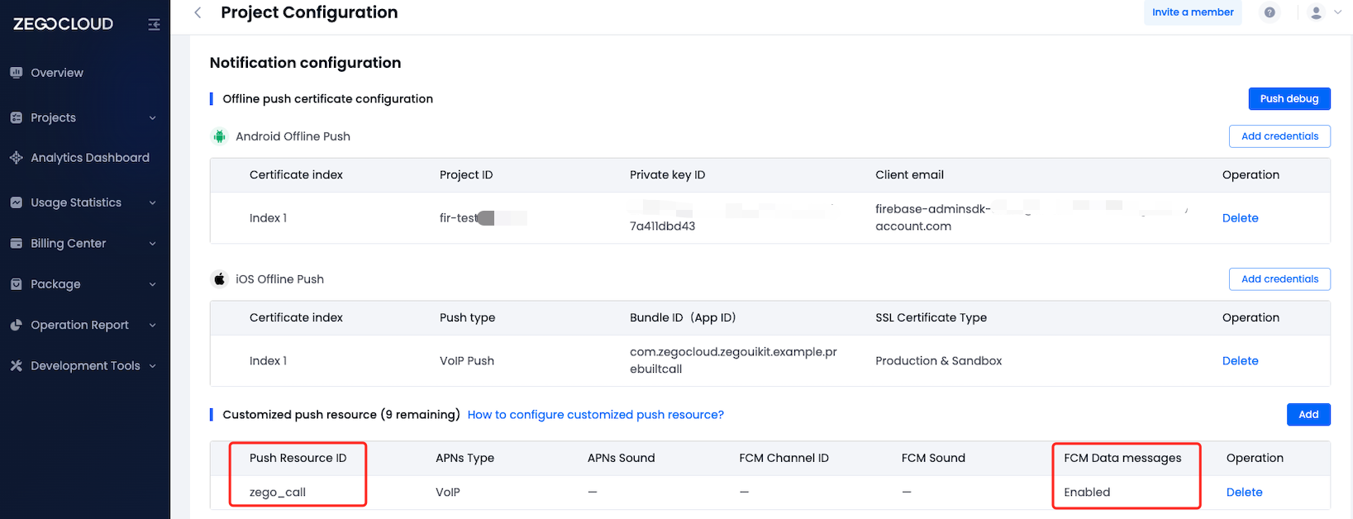The width and height of the screenshot is (1353, 519).
Task: Expand the Usage Statistics submenu chevron
Action: pyautogui.click(x=153, y=202)
